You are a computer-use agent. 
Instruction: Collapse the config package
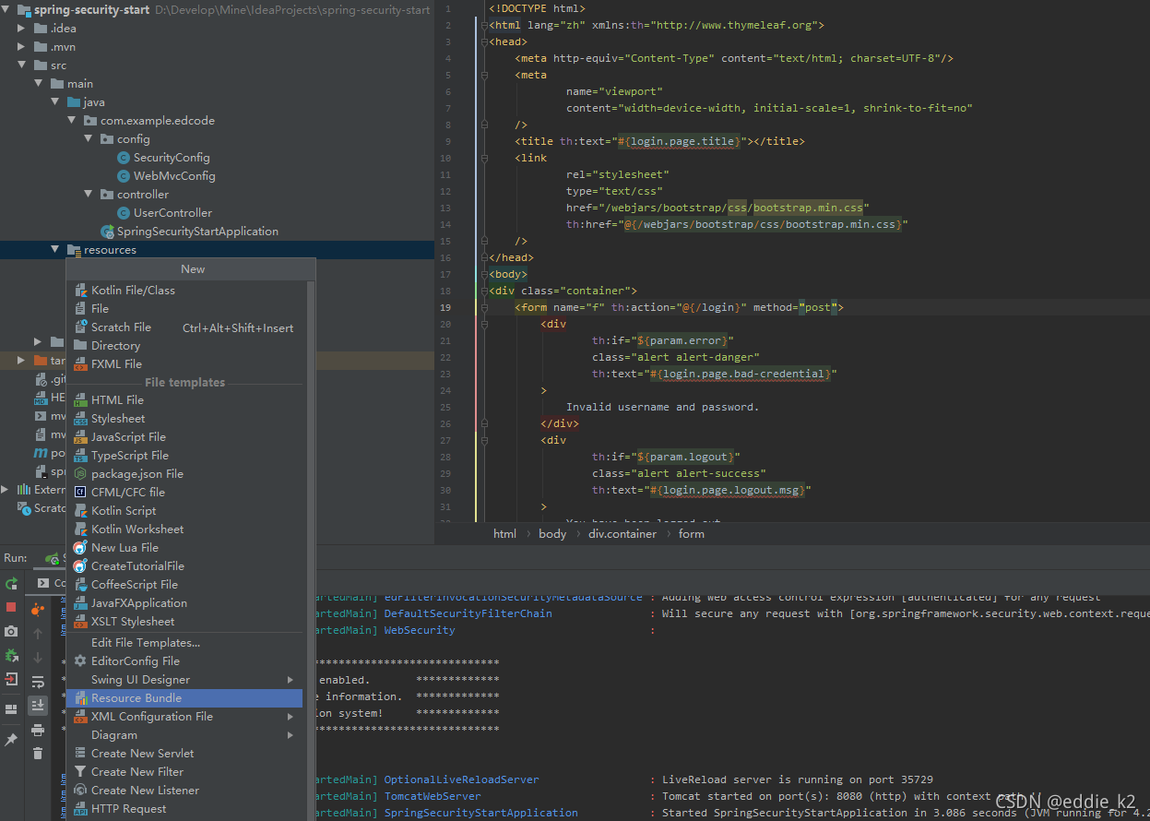tap(89, 139)
